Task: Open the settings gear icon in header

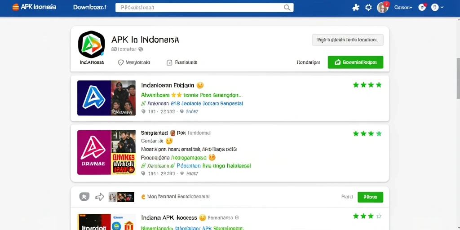Action: click(x=368, y=8)
